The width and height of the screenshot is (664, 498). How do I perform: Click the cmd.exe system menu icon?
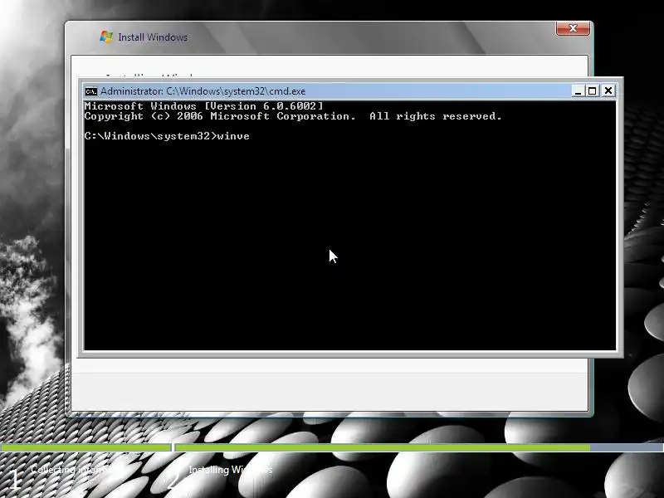(x=91, y=91)
